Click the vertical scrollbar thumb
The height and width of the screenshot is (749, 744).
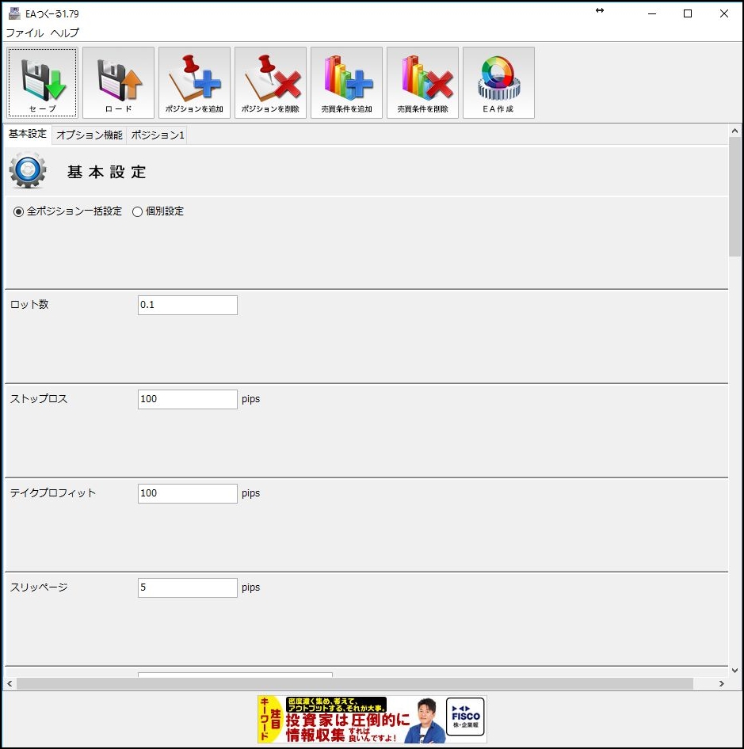click(x=735, y=197)
